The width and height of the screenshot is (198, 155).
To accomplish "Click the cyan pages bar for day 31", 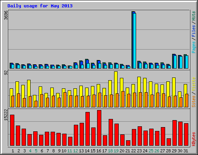I will (187, 62).
